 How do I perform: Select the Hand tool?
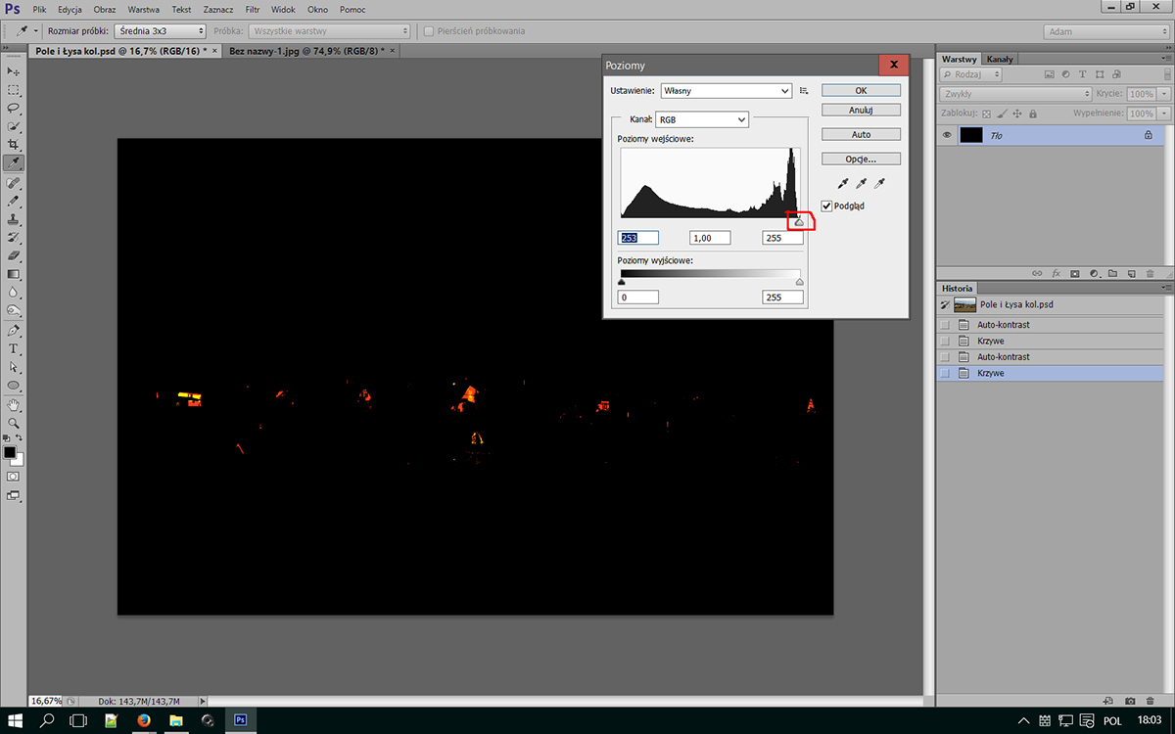point(14,404)
